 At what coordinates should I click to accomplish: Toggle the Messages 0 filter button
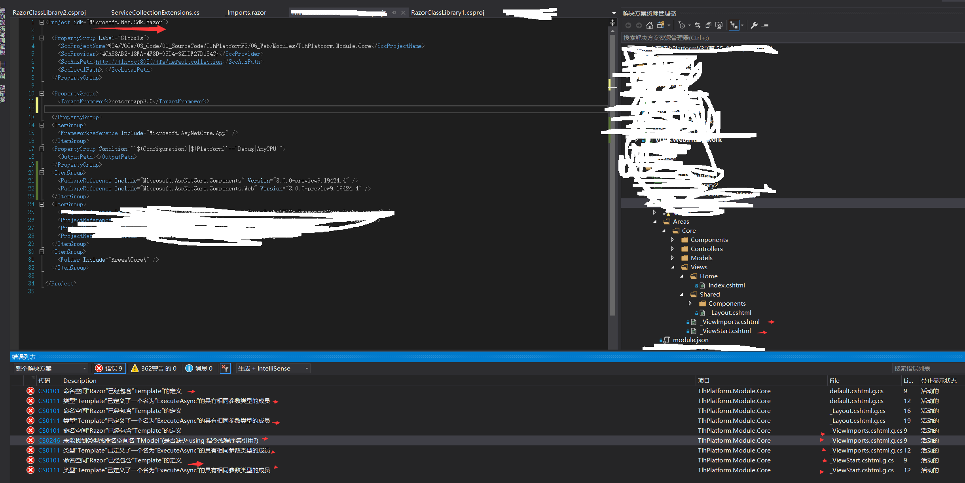tap(199, 369)
